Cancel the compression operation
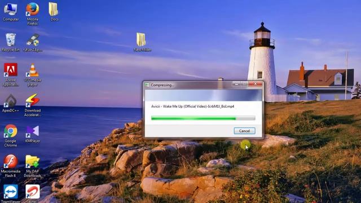The width and height of the screenshot is (361, 203). [244, 131]
